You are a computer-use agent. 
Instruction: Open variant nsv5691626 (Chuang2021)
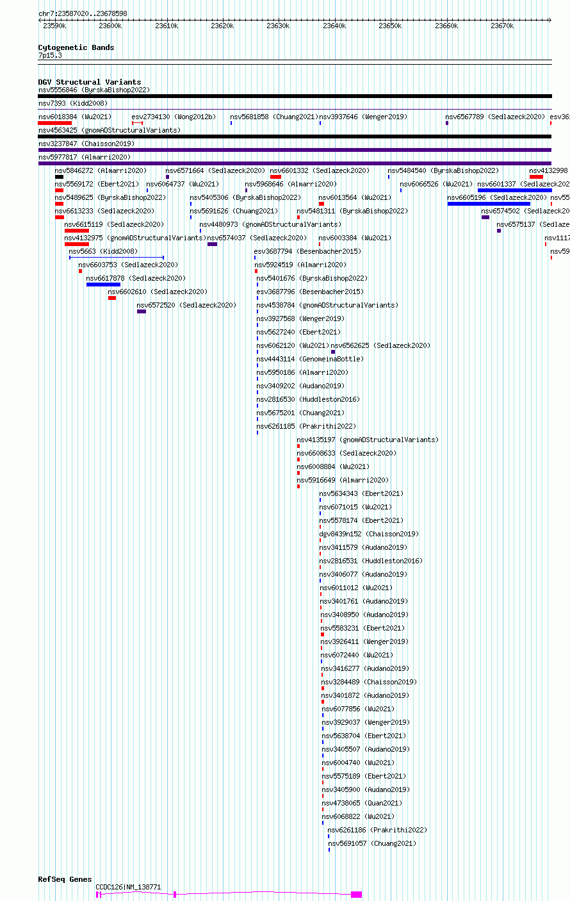[234, 211]
